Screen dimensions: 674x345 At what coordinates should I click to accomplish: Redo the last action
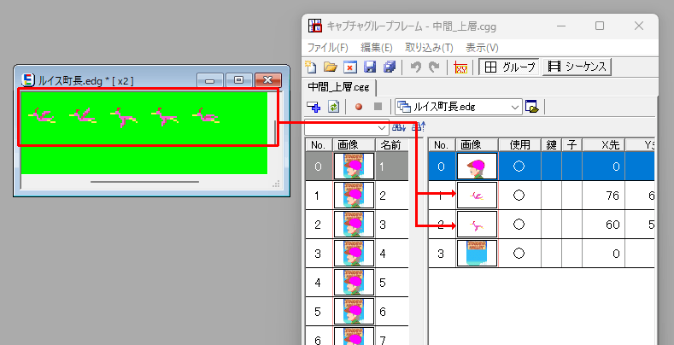point(434,67)
